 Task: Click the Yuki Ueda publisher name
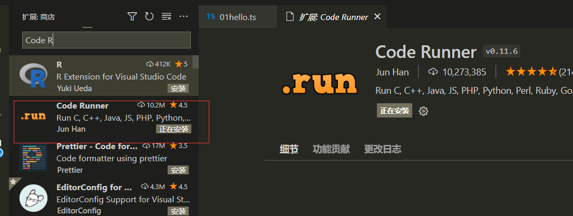coord(74,89)
